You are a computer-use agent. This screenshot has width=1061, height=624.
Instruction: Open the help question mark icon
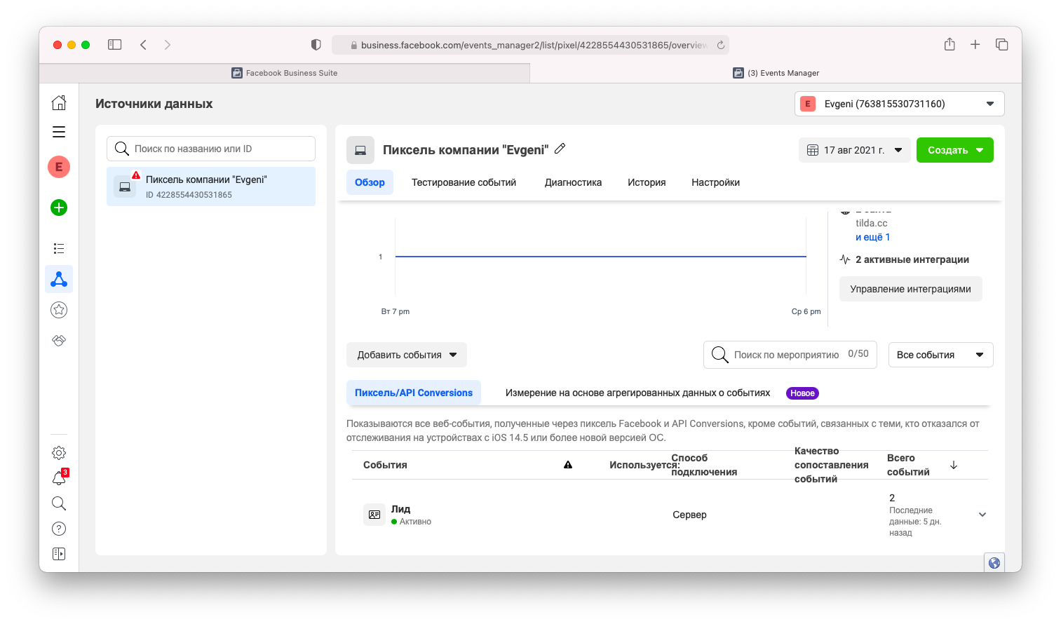pos(59,529)
